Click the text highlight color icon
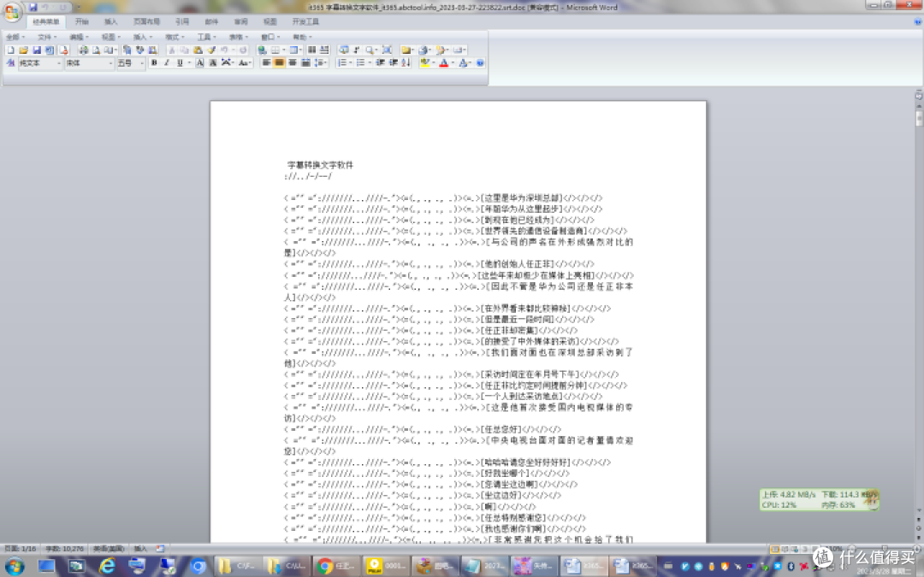Image resolution: width=924 pixels, height=577 pixels. point(425,63)
